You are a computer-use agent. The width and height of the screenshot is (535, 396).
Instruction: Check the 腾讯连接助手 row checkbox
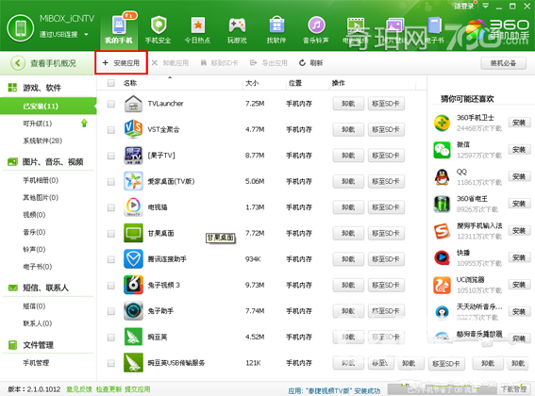pos(111,259)
